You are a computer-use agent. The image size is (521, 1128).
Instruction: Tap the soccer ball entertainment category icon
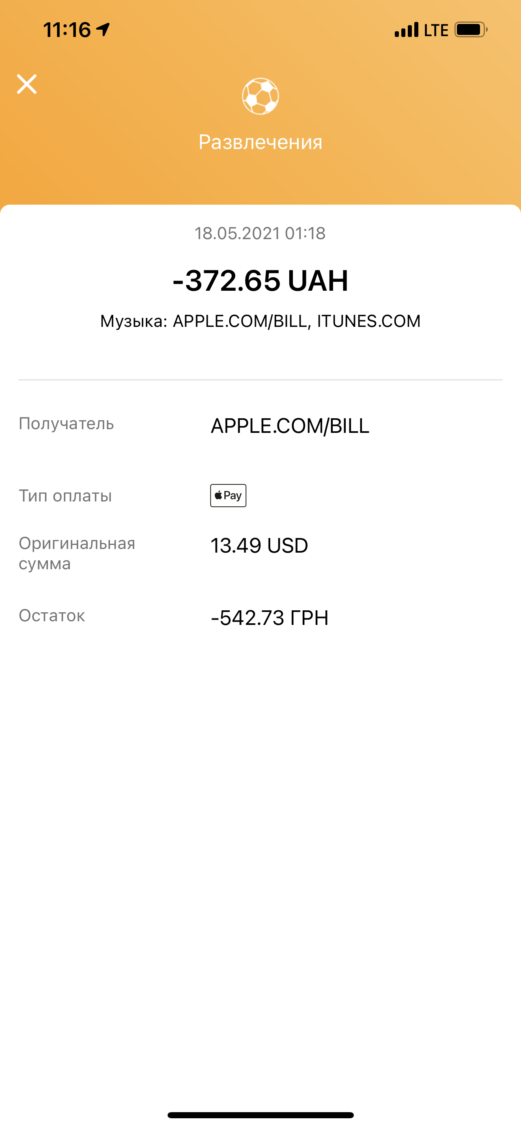tap(260, 96)
